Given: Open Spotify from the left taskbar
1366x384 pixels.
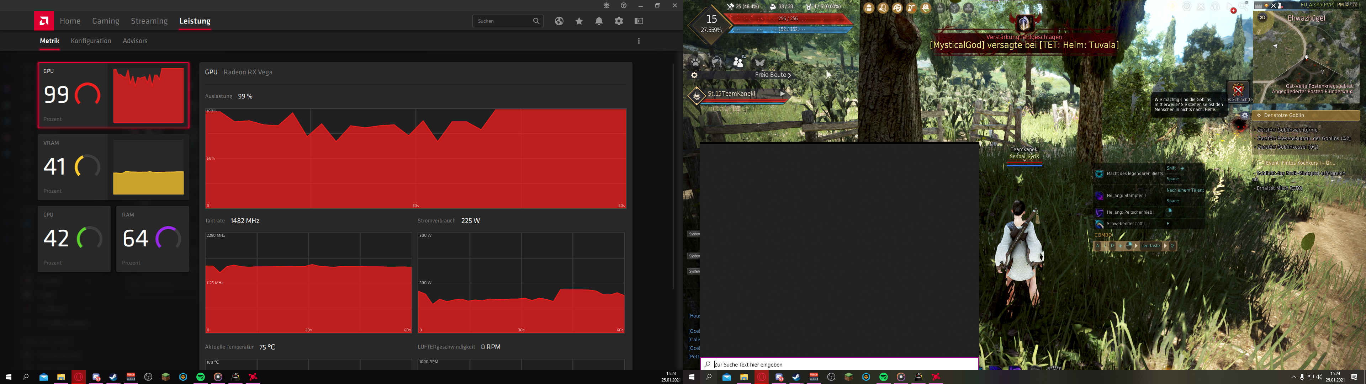Looking at the screenshot, I should [x=200, y=377].
